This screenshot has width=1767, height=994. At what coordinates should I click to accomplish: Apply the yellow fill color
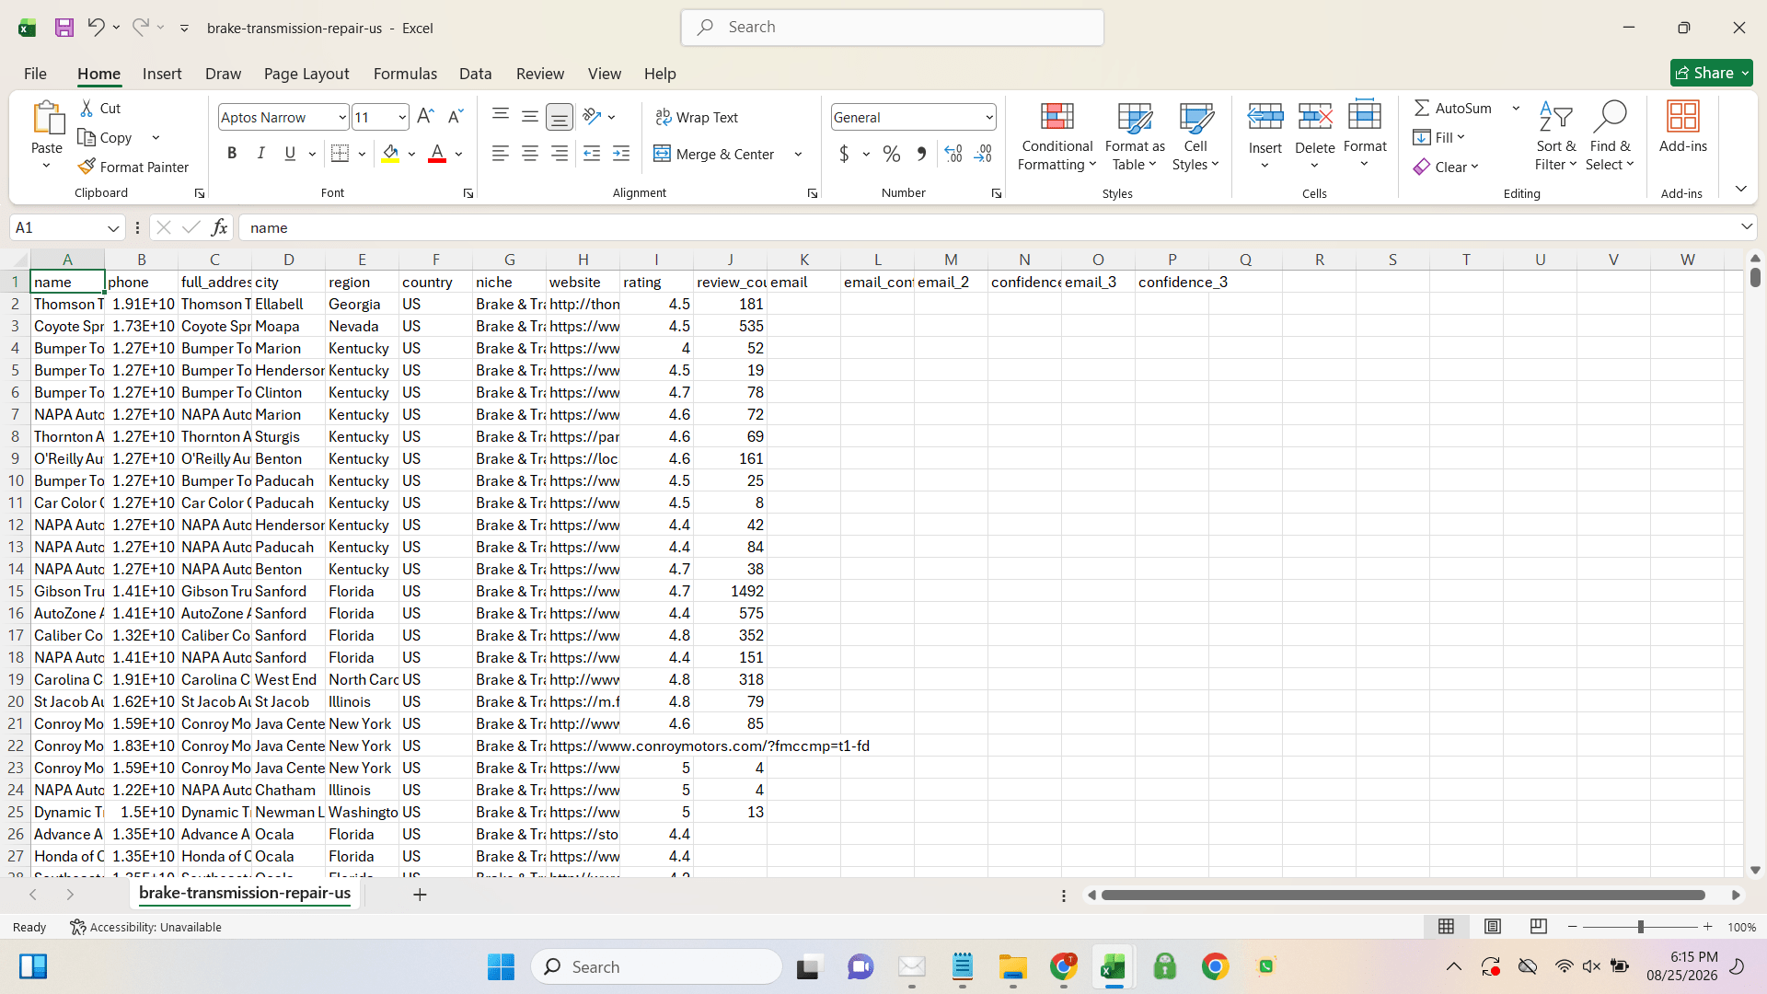390,154
